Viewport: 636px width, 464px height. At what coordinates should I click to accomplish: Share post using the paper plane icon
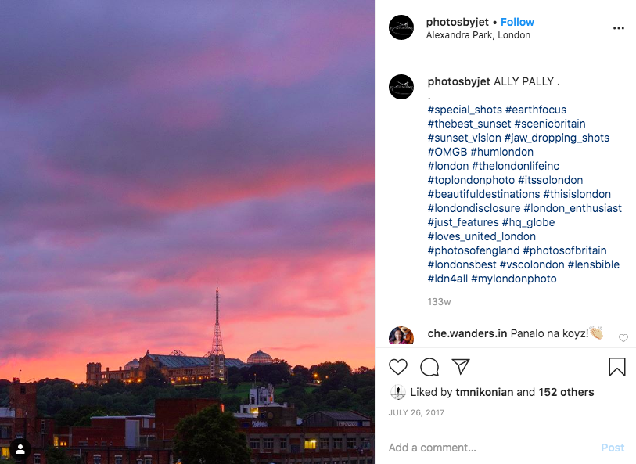point(461,367)
